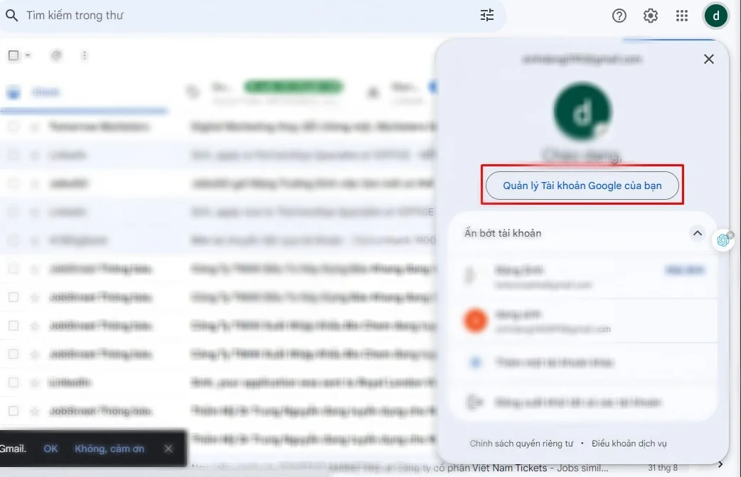
Task: Open the Help question-mark icon
Action: 619,15
